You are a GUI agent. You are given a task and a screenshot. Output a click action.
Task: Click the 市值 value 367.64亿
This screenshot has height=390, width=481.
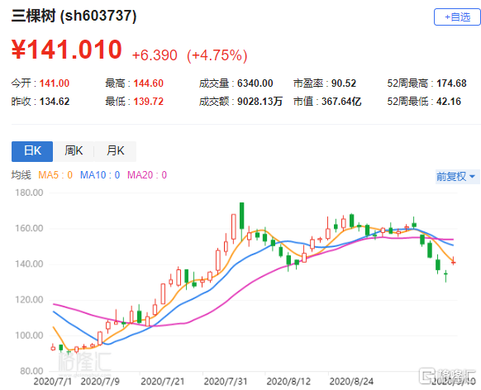(341, 102)
